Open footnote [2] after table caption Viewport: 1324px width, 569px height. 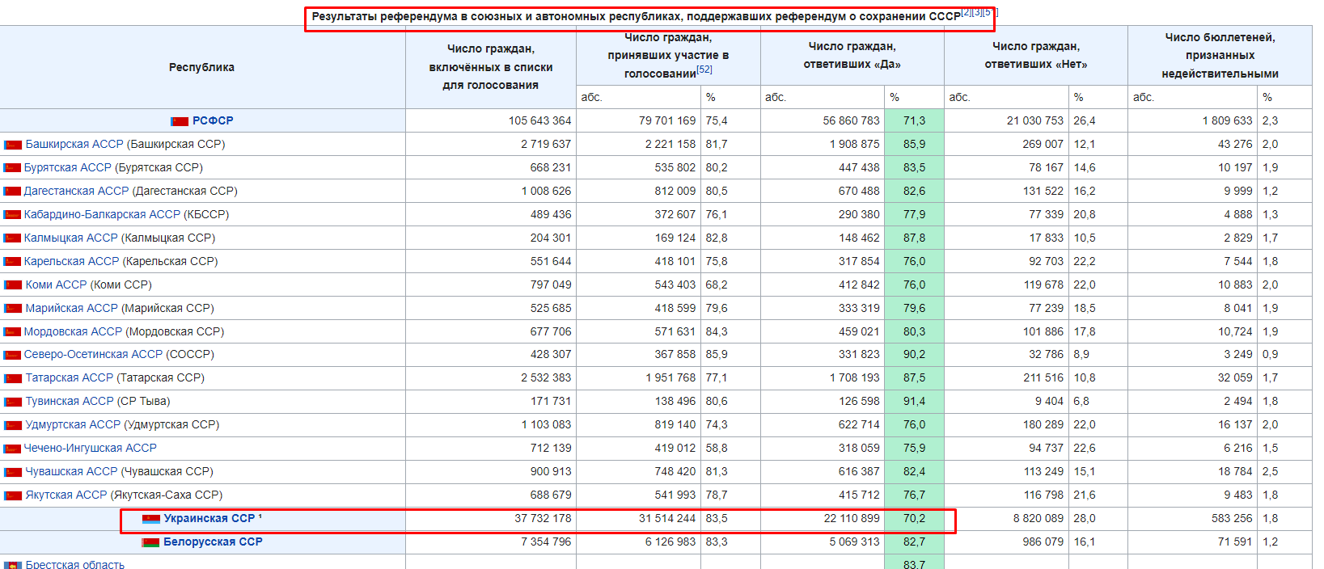[967, 12]
